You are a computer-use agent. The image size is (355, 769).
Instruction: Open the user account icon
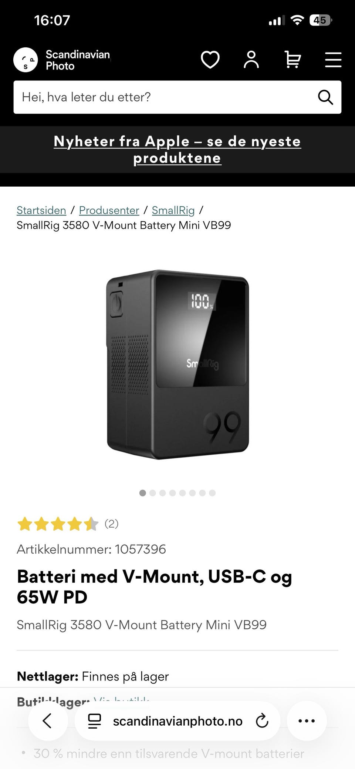tap(251, 60)
